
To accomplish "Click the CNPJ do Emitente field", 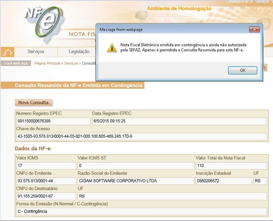I will [46, 181].
